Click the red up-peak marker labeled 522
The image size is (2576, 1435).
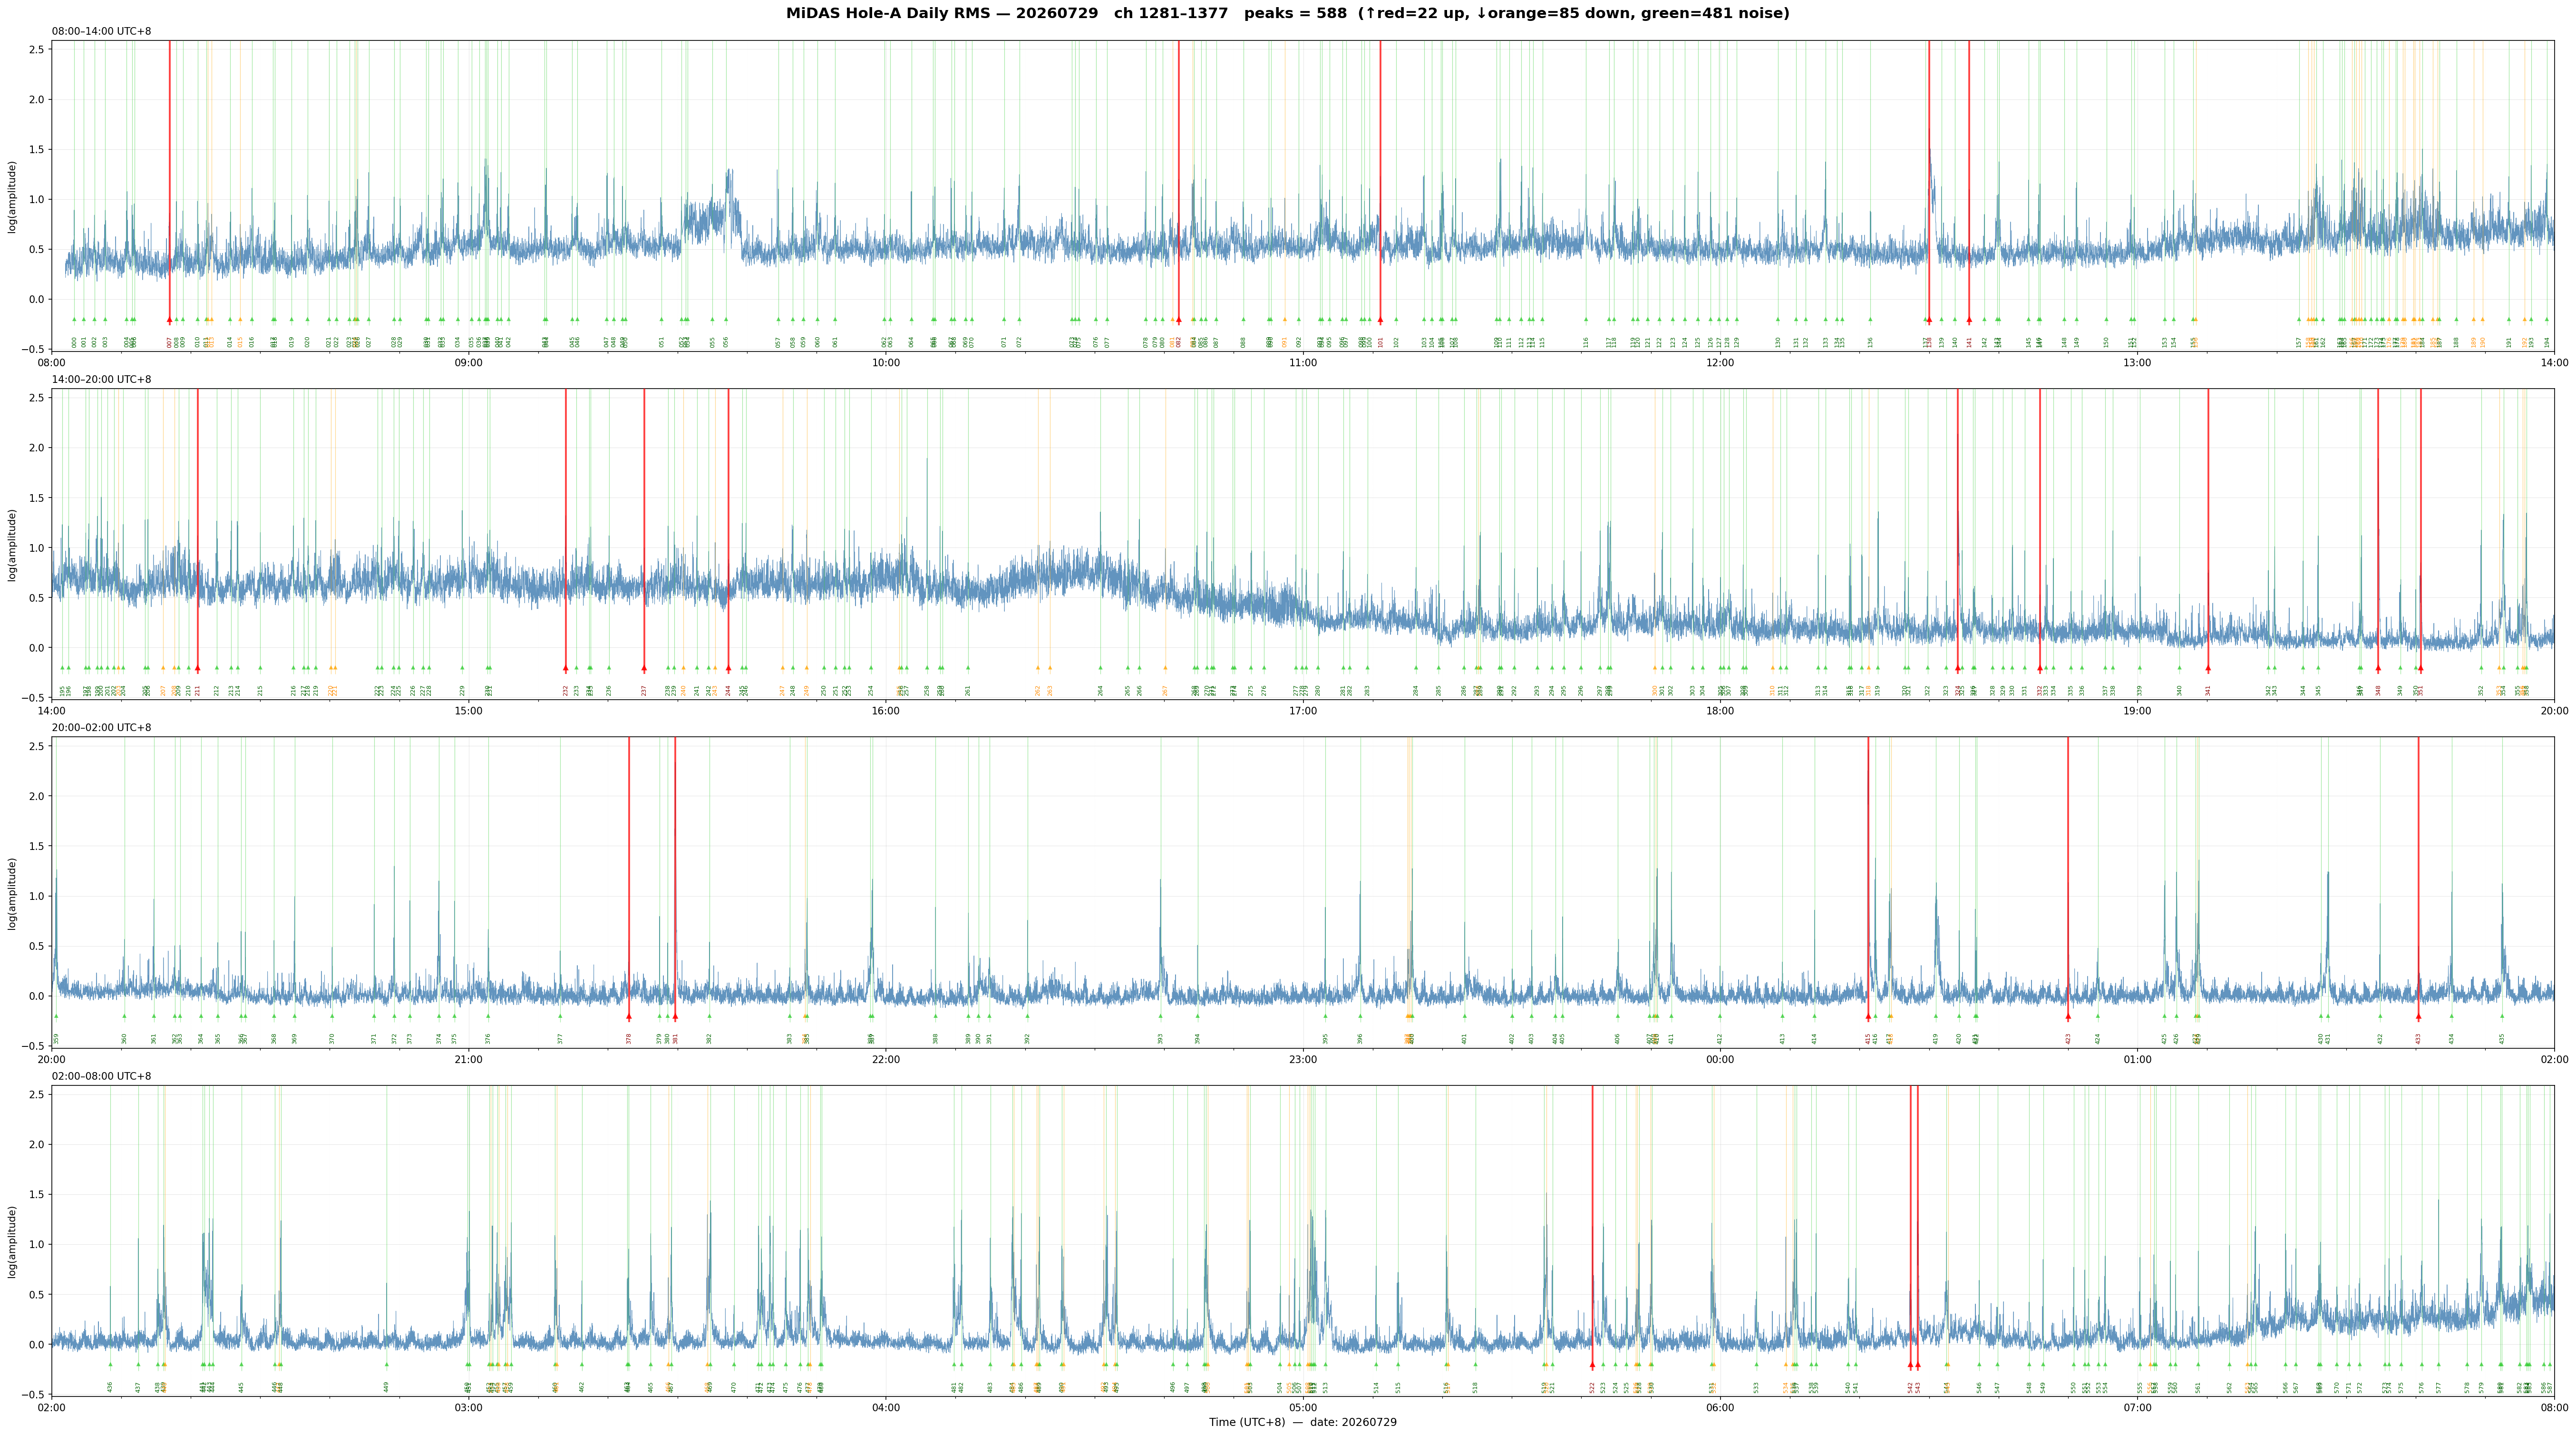1592,1364
